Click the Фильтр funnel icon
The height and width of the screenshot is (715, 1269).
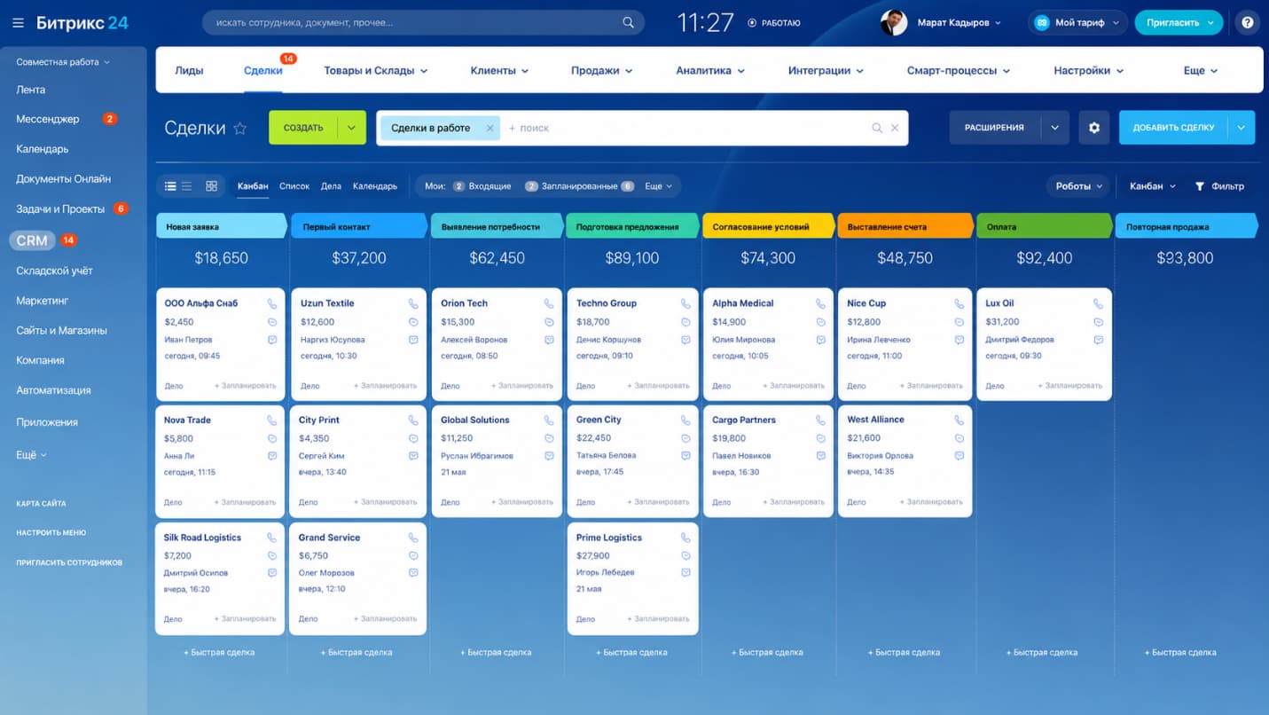pyautogui.click(x=1199, y=186)
